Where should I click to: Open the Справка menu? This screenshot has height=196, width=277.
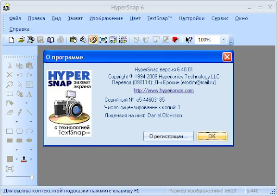tap(19, 29)
